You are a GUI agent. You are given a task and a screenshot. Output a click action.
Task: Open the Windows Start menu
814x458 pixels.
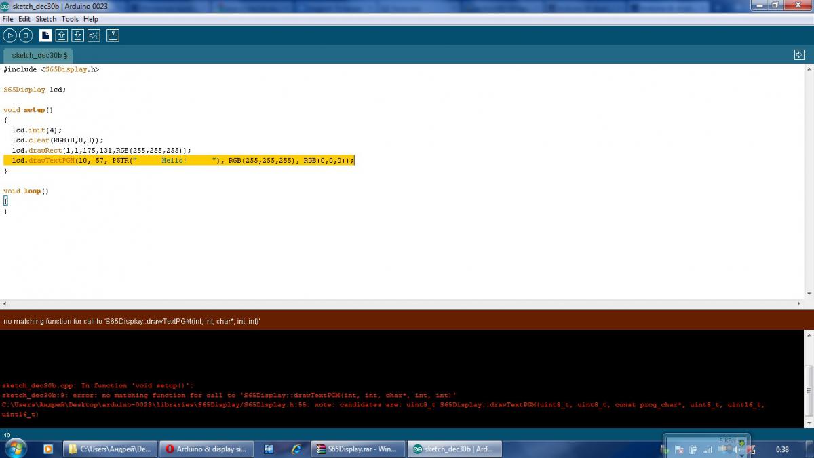coord(15,449)
